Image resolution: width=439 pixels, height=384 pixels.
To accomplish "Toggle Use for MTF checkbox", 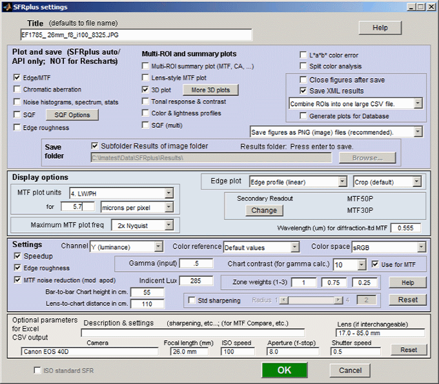I will coord(375,264).
